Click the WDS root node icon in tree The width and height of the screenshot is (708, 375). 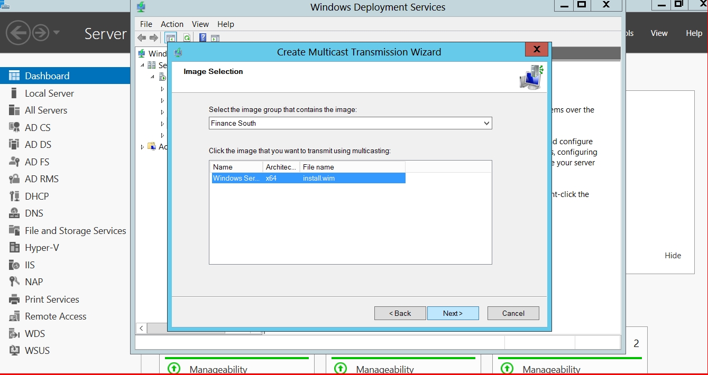(x=142, y=53)
